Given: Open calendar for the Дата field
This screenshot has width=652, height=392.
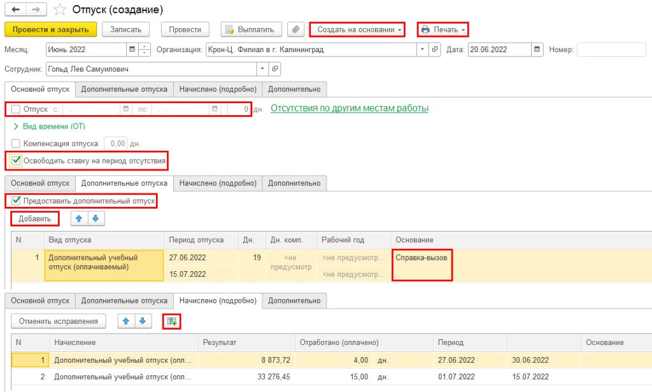Looking at the screenshot, I should pos(537,49).
